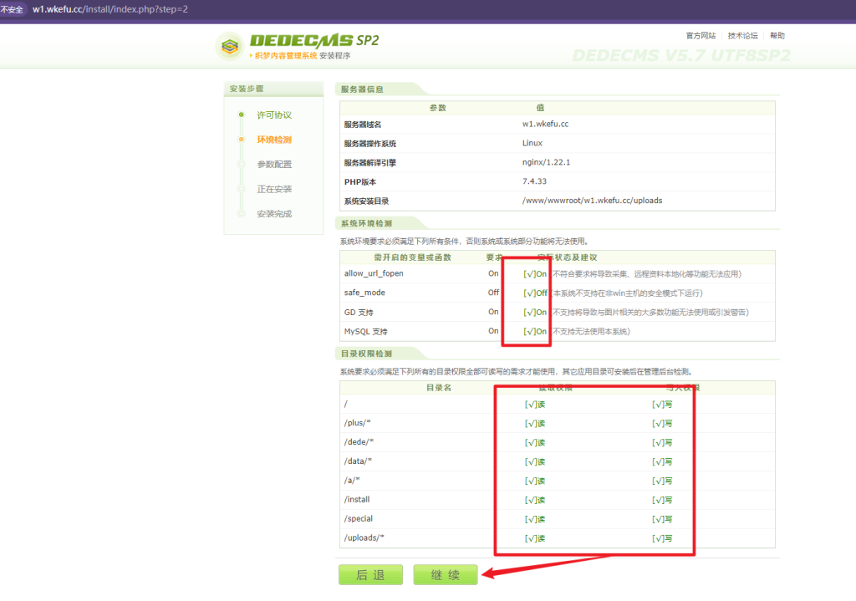Open the 技术论坛 link

tap(742, 36)
